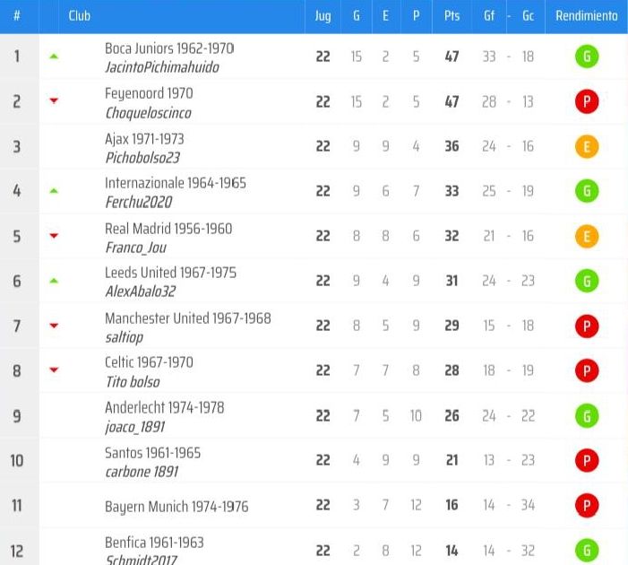The height and width of the screenshot is (565, 628).
Task: Sort table by Pts column header
Action: point(452,15)
